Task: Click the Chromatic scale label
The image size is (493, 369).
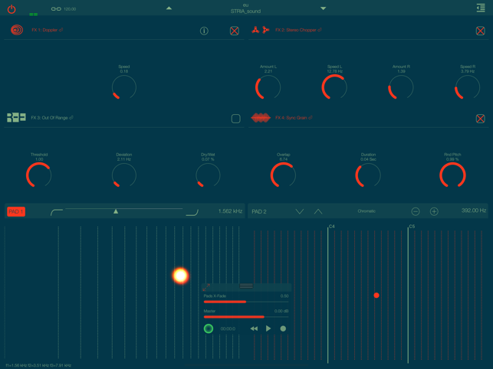Action: (x=366, y=211)
